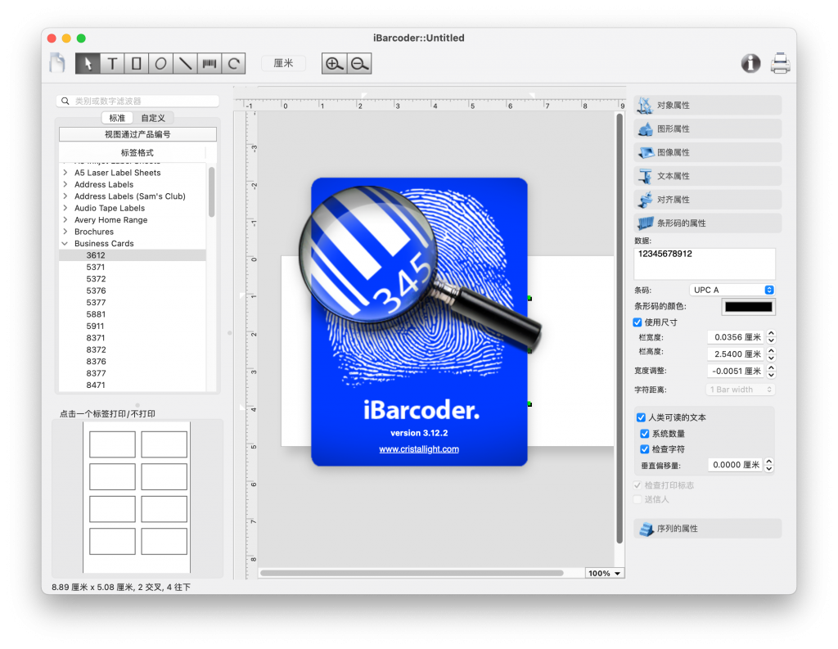Click the search magnifier in filter field
The width and height of the screenshot is (838, 649).
click(65, 101)
